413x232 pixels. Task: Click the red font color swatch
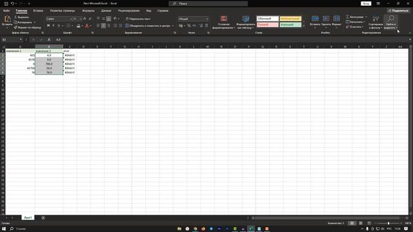coord(87,26)
